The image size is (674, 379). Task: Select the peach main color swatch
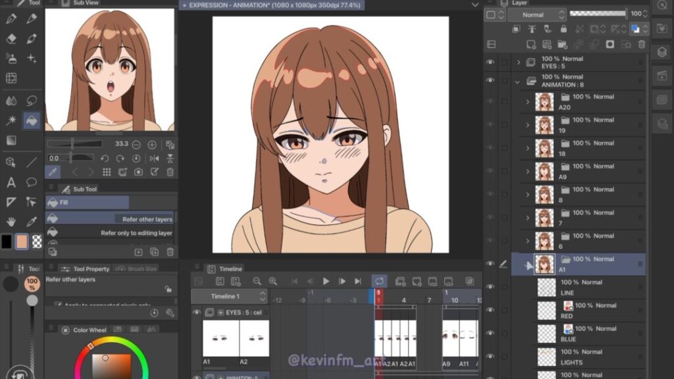click(22, 241)
